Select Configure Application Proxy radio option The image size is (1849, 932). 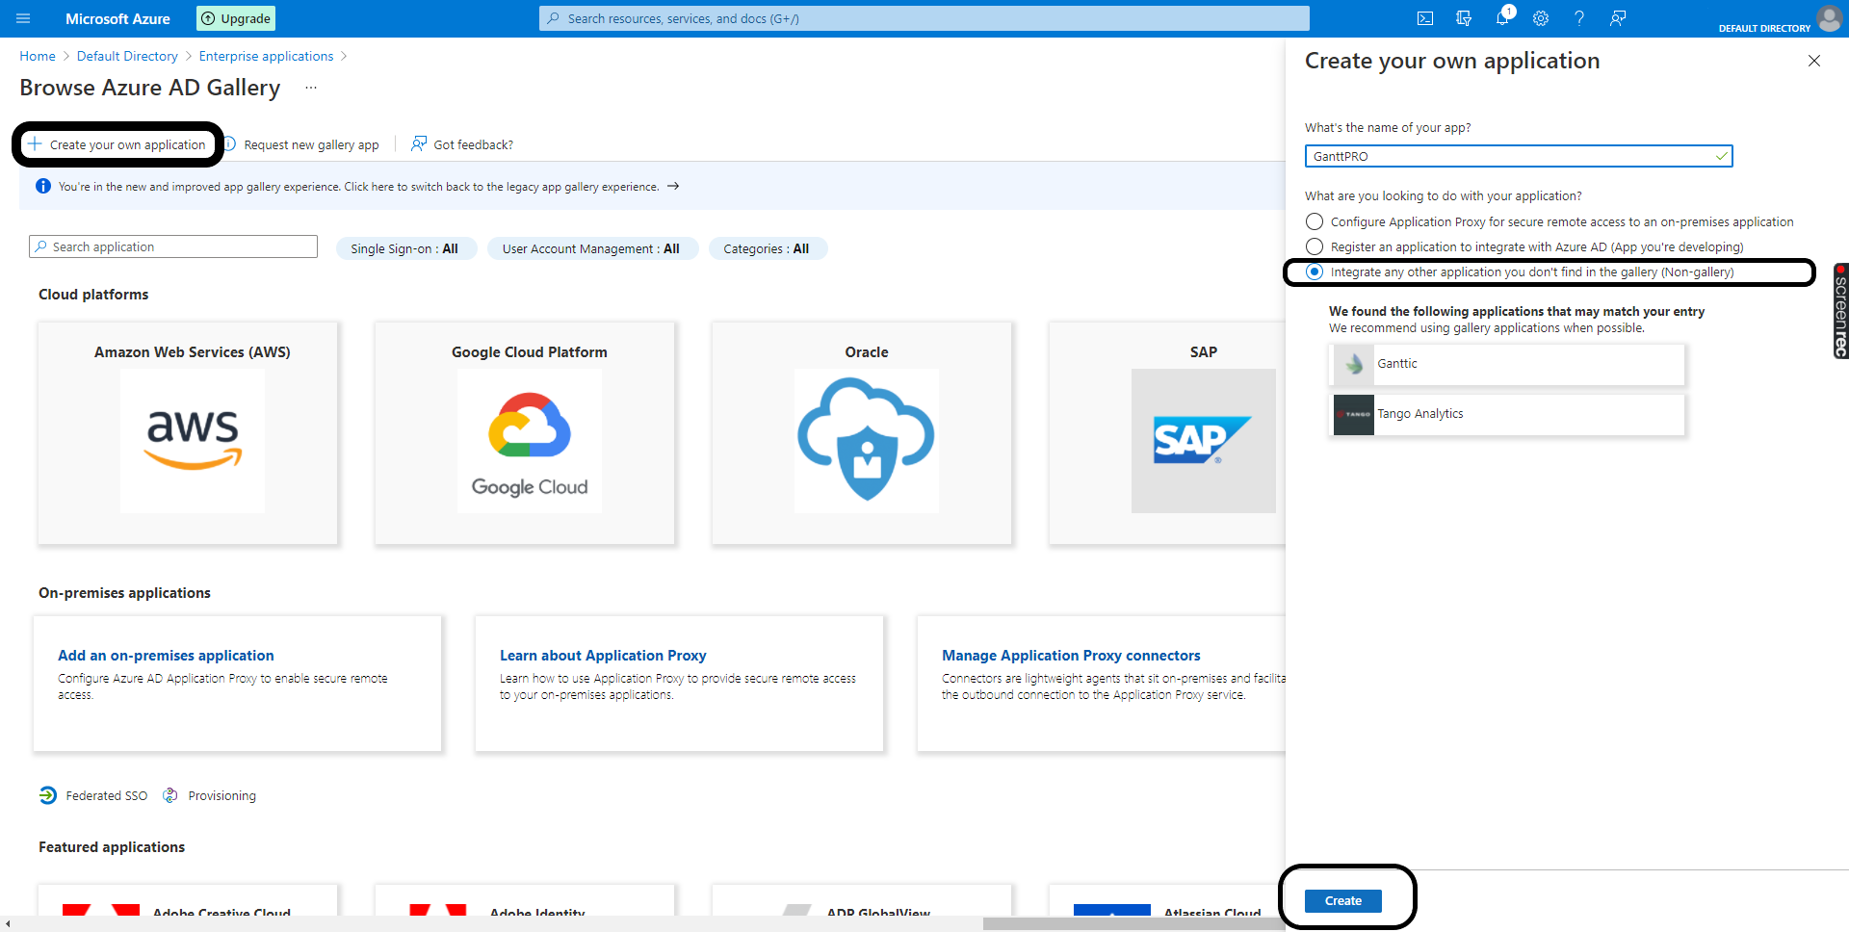pyautogui.click(x=1315, y=221)
